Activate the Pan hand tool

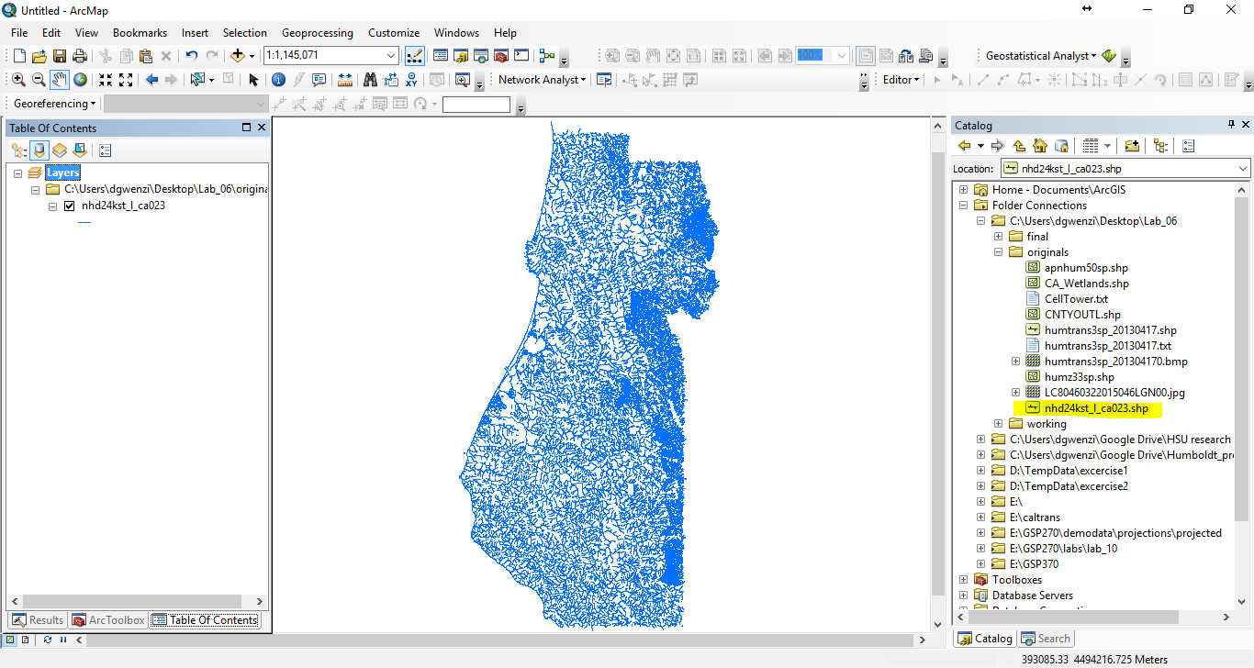tap(60, 80)
